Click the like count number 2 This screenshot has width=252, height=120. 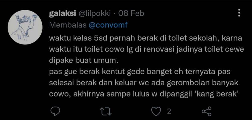(169, 111)
